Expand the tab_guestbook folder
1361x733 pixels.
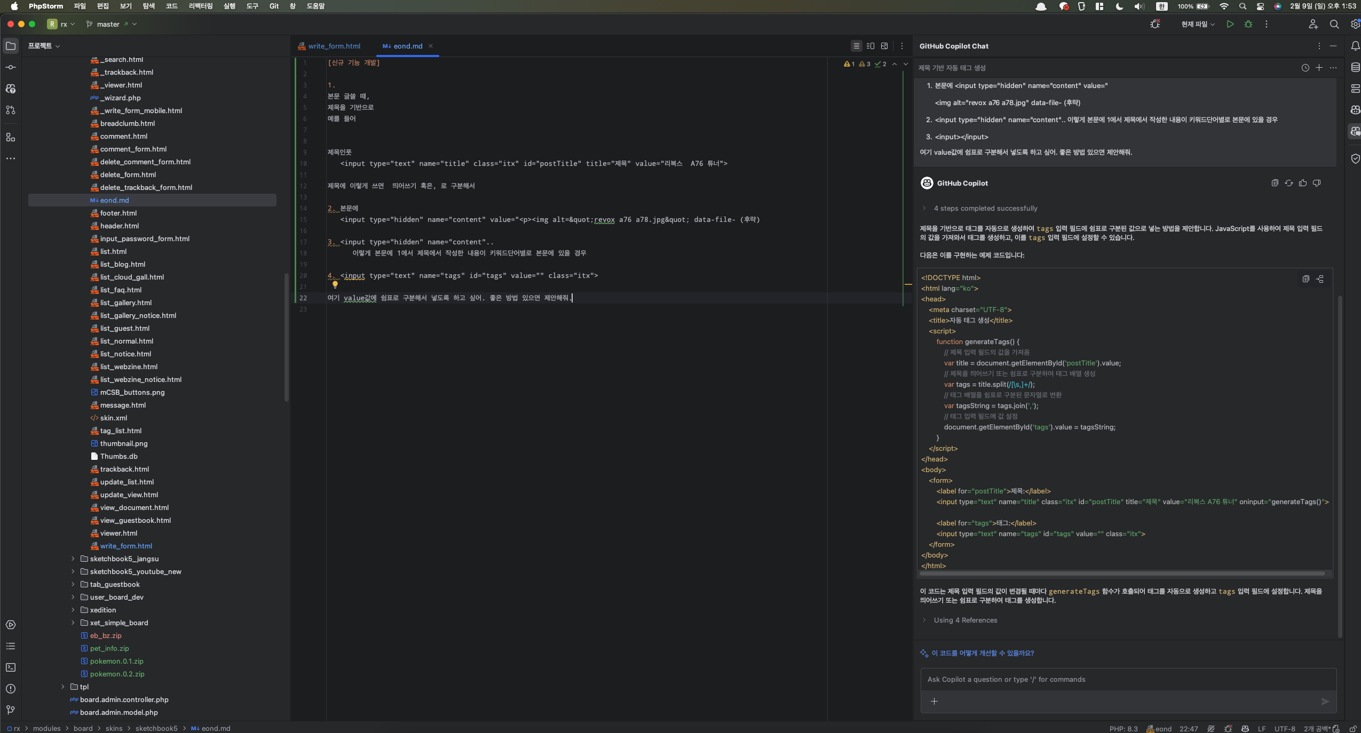point(73,584)
